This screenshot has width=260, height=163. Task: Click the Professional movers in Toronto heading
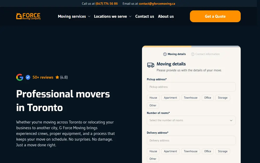[63, 101]
